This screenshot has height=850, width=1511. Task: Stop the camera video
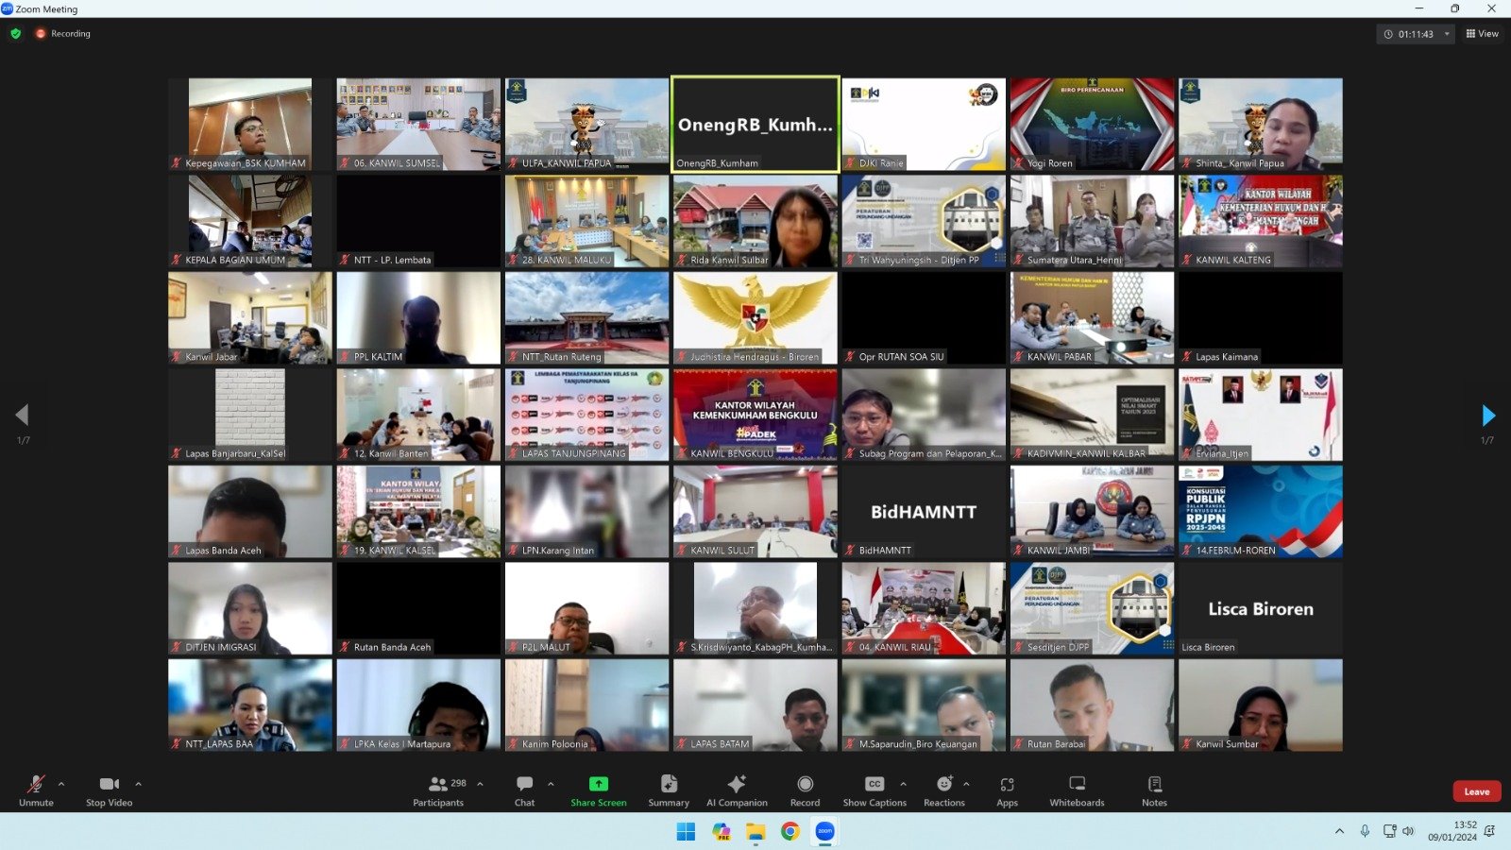click(109, 790)
